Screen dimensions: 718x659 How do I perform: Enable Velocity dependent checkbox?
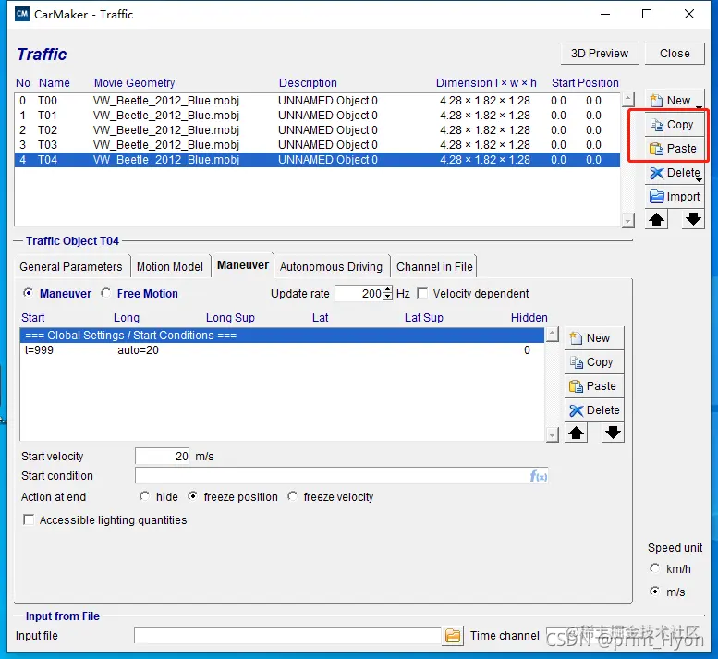tap(422, 293)
